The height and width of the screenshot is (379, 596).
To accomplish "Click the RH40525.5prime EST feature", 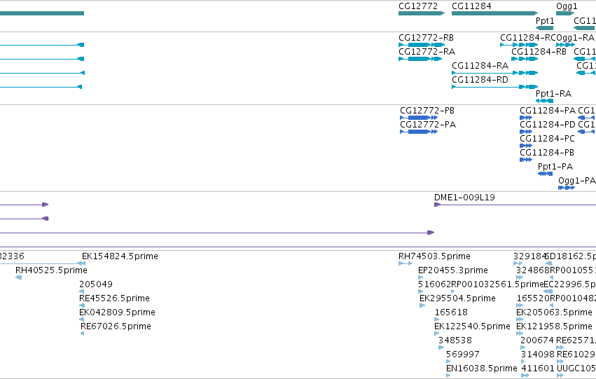I will [x=18, y=277].
